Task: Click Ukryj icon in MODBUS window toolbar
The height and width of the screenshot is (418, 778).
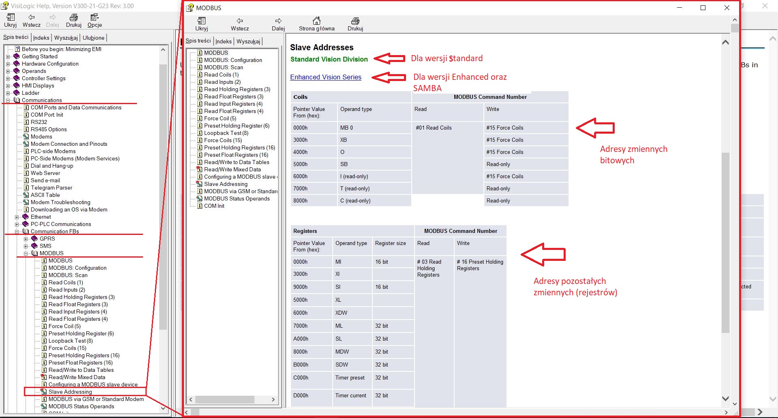Action: click(x=201, y=21)
